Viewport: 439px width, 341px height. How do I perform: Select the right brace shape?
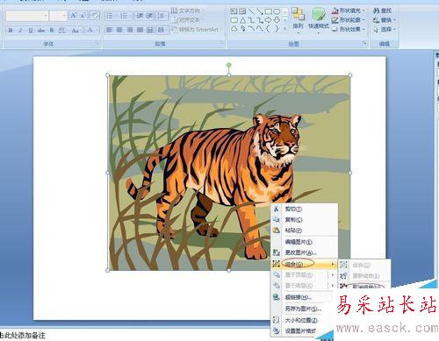pyautogui.click(x=277, y=29)
